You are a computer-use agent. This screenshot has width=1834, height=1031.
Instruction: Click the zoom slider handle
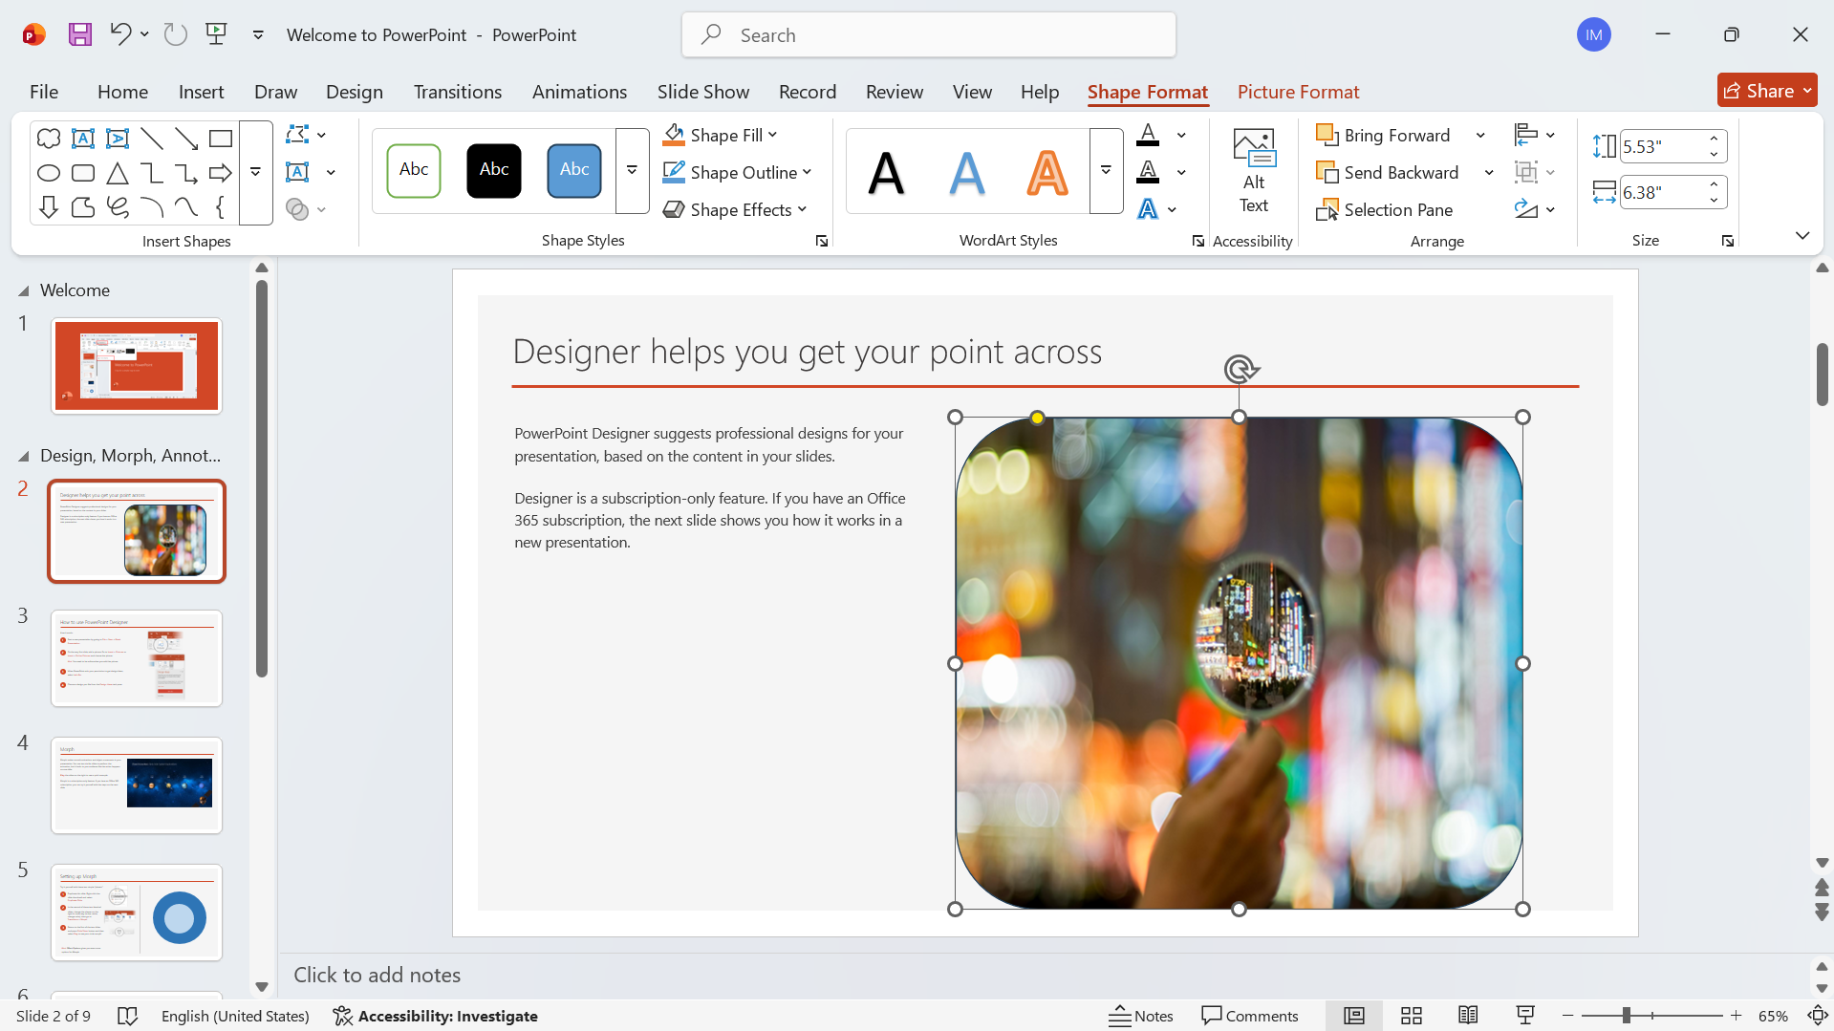click(1626, 1016)
